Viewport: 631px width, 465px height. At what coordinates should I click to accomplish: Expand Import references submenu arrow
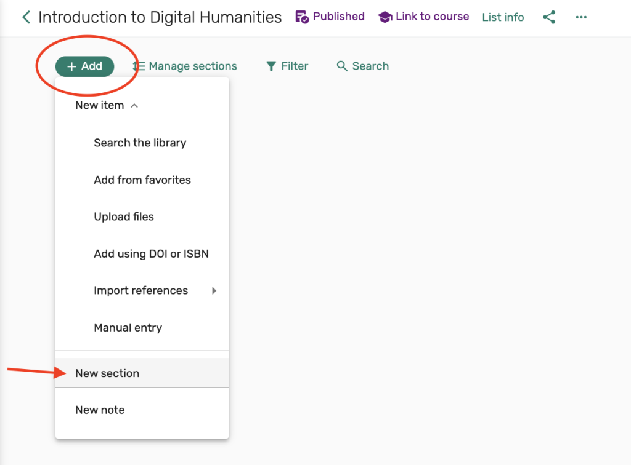(214, 291)
